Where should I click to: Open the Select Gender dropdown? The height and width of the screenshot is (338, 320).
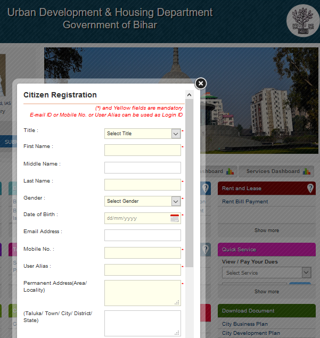[176, 201]
